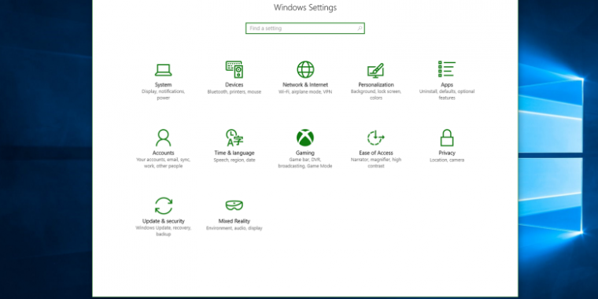The height and width of the screenshot is (299, 598).
Task: Open the Apps list icon
Action: 447,69
